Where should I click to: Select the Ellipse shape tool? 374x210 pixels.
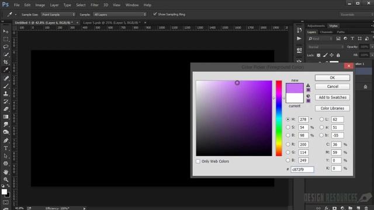point(6,163)
